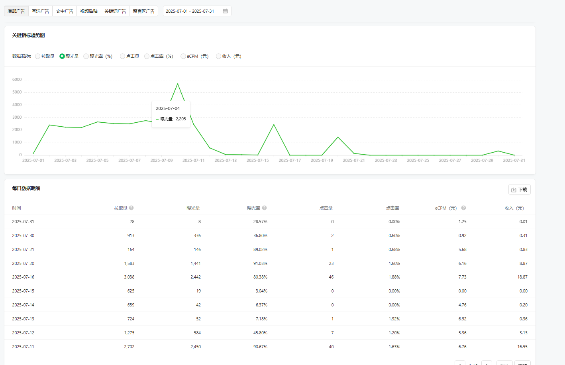Click help icon next to eCPM column
The height and width of the screenshot is (365, 565).
tap(463, 208)
